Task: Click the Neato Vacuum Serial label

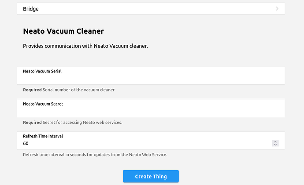Action: pos(42,71)
